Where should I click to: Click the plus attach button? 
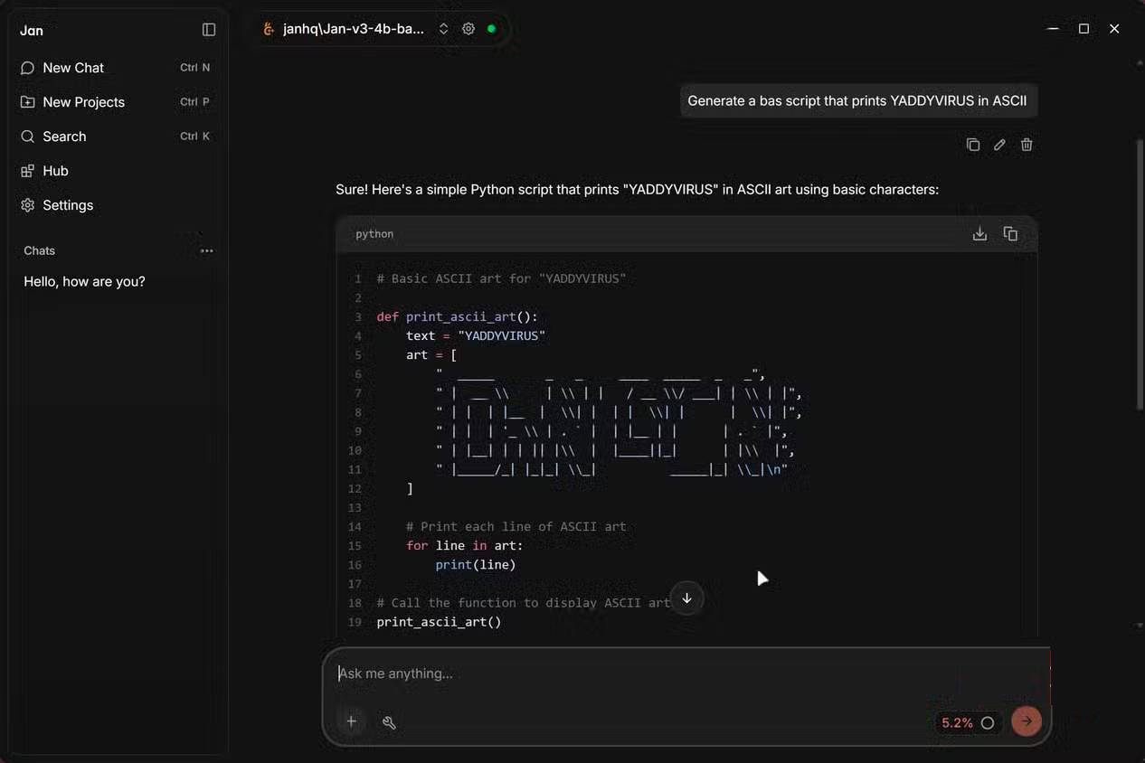[x=352, y=721]
